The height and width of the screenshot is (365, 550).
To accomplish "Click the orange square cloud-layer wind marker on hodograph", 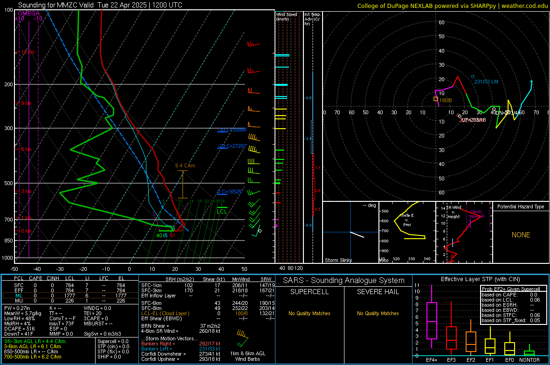I will (435, 99).
